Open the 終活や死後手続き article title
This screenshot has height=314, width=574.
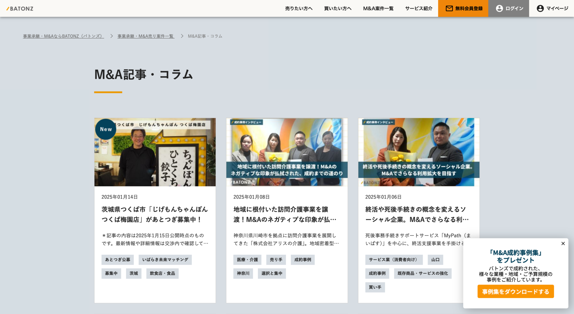point(417,214)
